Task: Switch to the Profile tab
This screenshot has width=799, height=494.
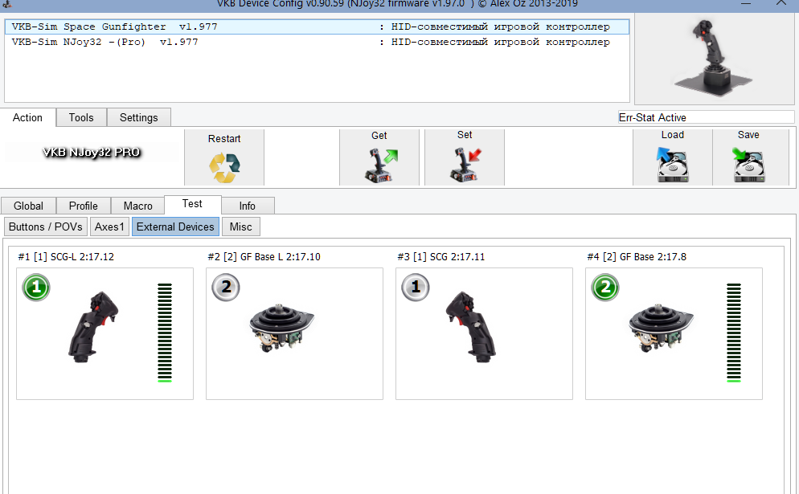Action: point(84,206)
